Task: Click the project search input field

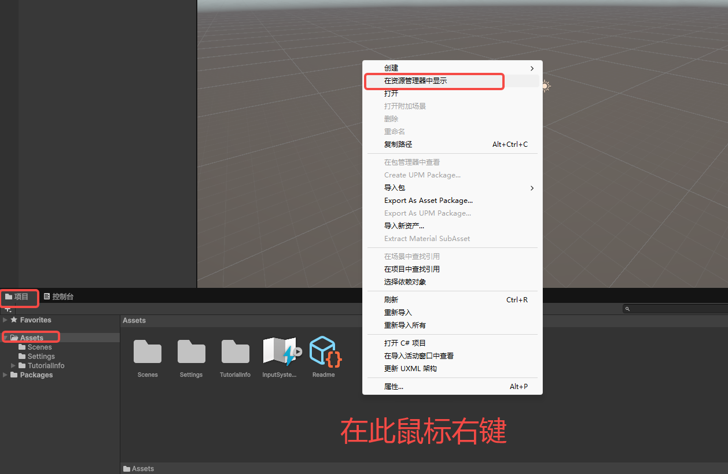Action: coord(675,309)
